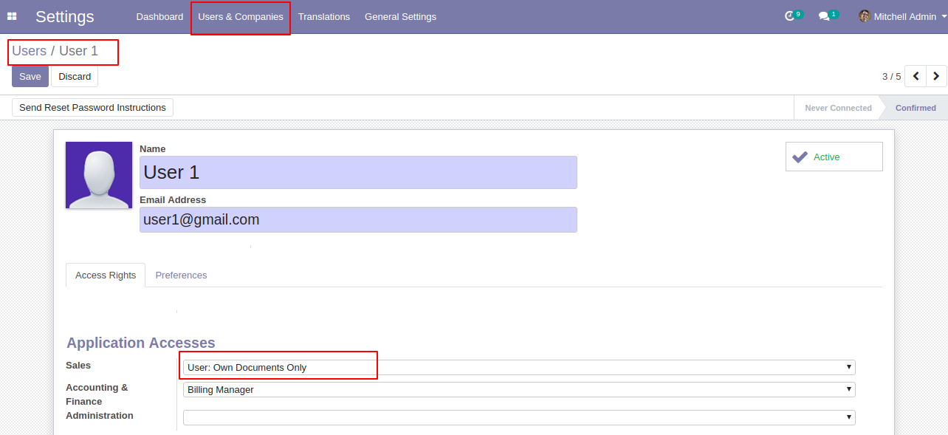This screenshot has width=948, height=435.
Task: Open the apps grid menu icon
Action: [12, 16]
